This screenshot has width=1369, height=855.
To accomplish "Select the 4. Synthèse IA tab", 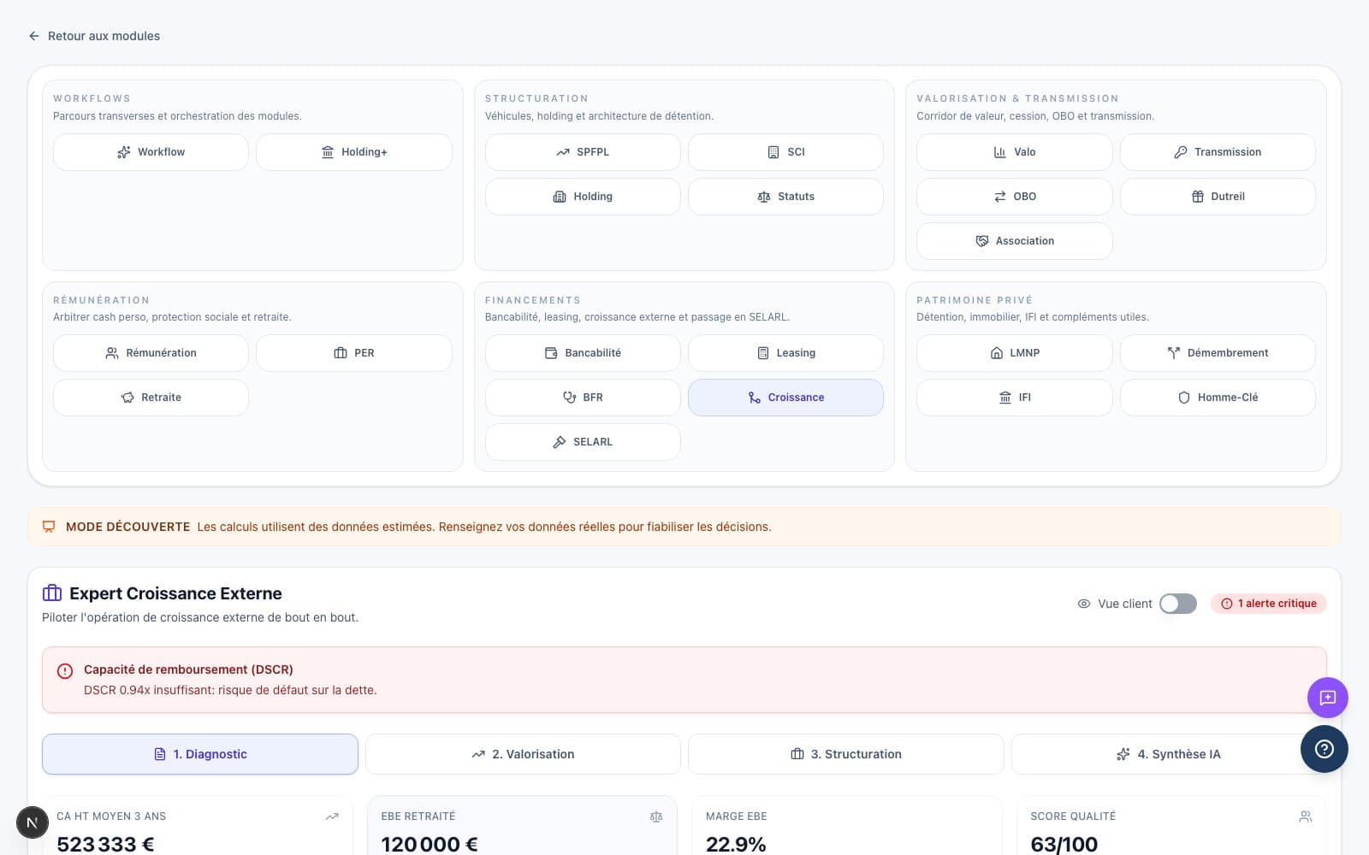I will [x=1168, y=754].
